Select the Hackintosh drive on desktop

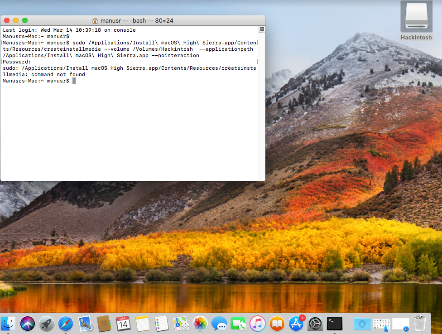[x=416, y=16]
